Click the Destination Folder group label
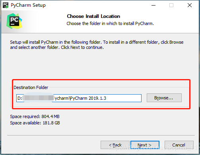 tap(31, 87)
